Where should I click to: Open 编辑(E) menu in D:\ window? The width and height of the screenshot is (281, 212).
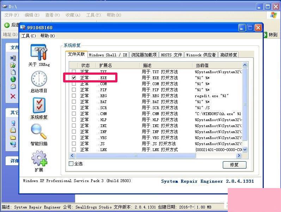point(32,15)
